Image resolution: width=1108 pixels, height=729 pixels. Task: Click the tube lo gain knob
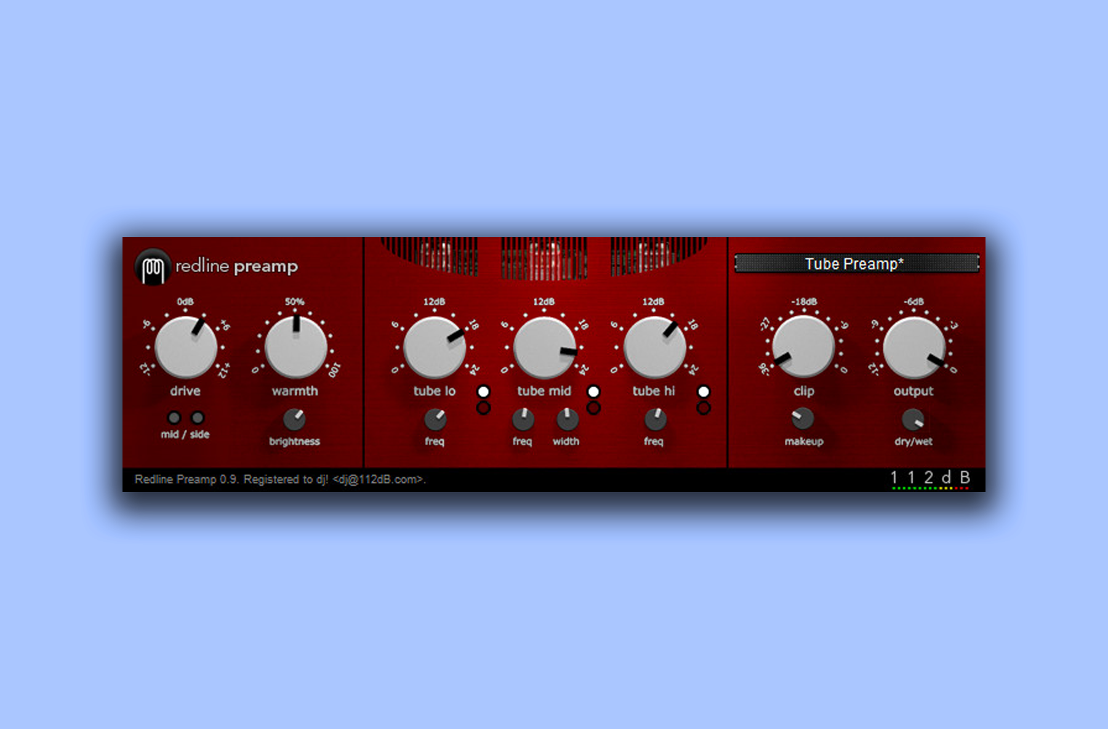point(435,347)
